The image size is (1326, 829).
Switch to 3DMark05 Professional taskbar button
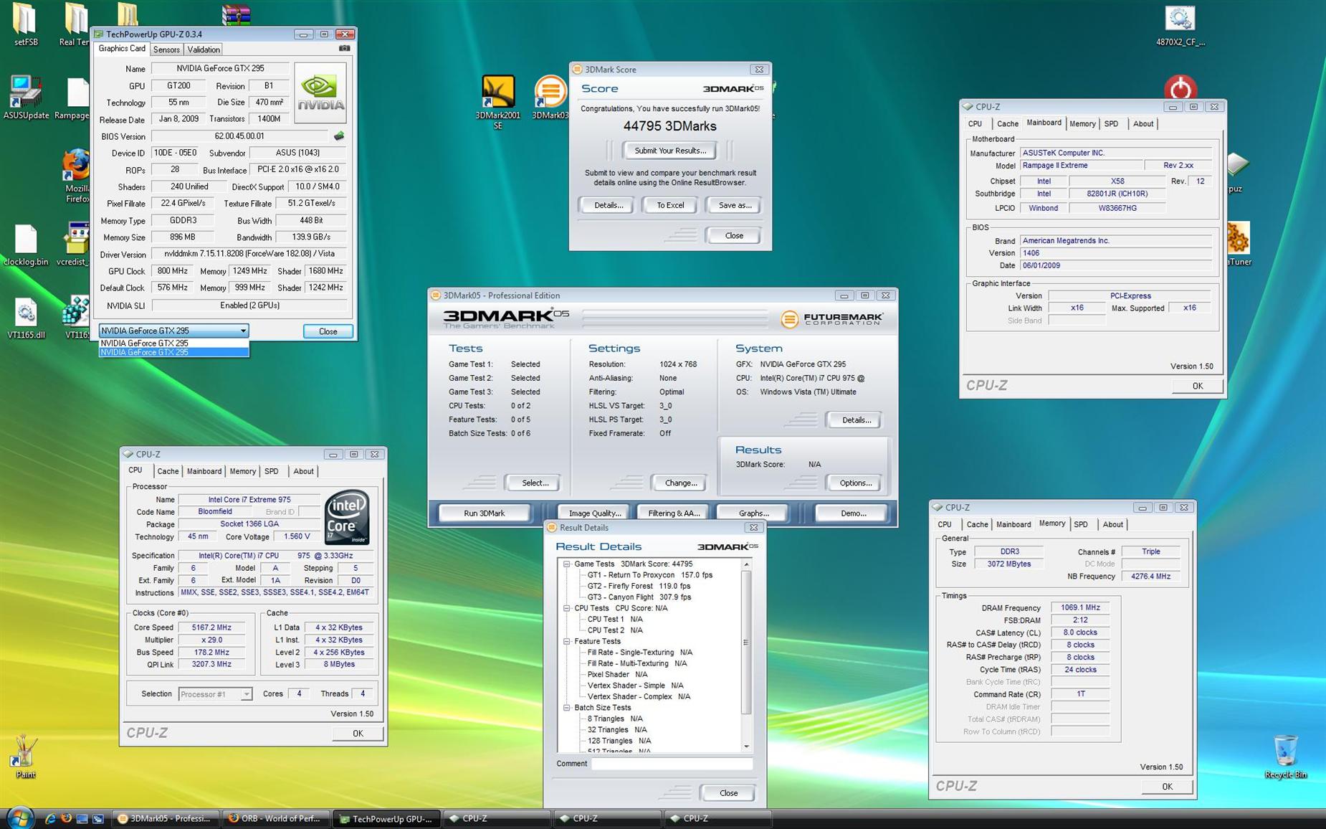coord(166,818)
